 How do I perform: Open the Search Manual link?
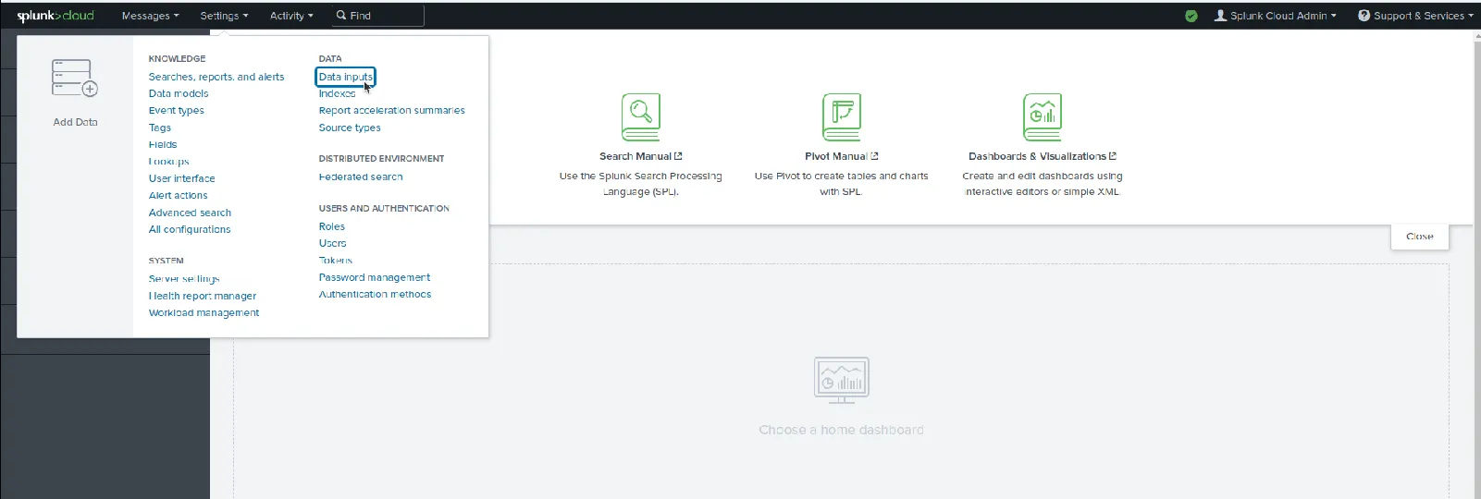tap(641, 156)
